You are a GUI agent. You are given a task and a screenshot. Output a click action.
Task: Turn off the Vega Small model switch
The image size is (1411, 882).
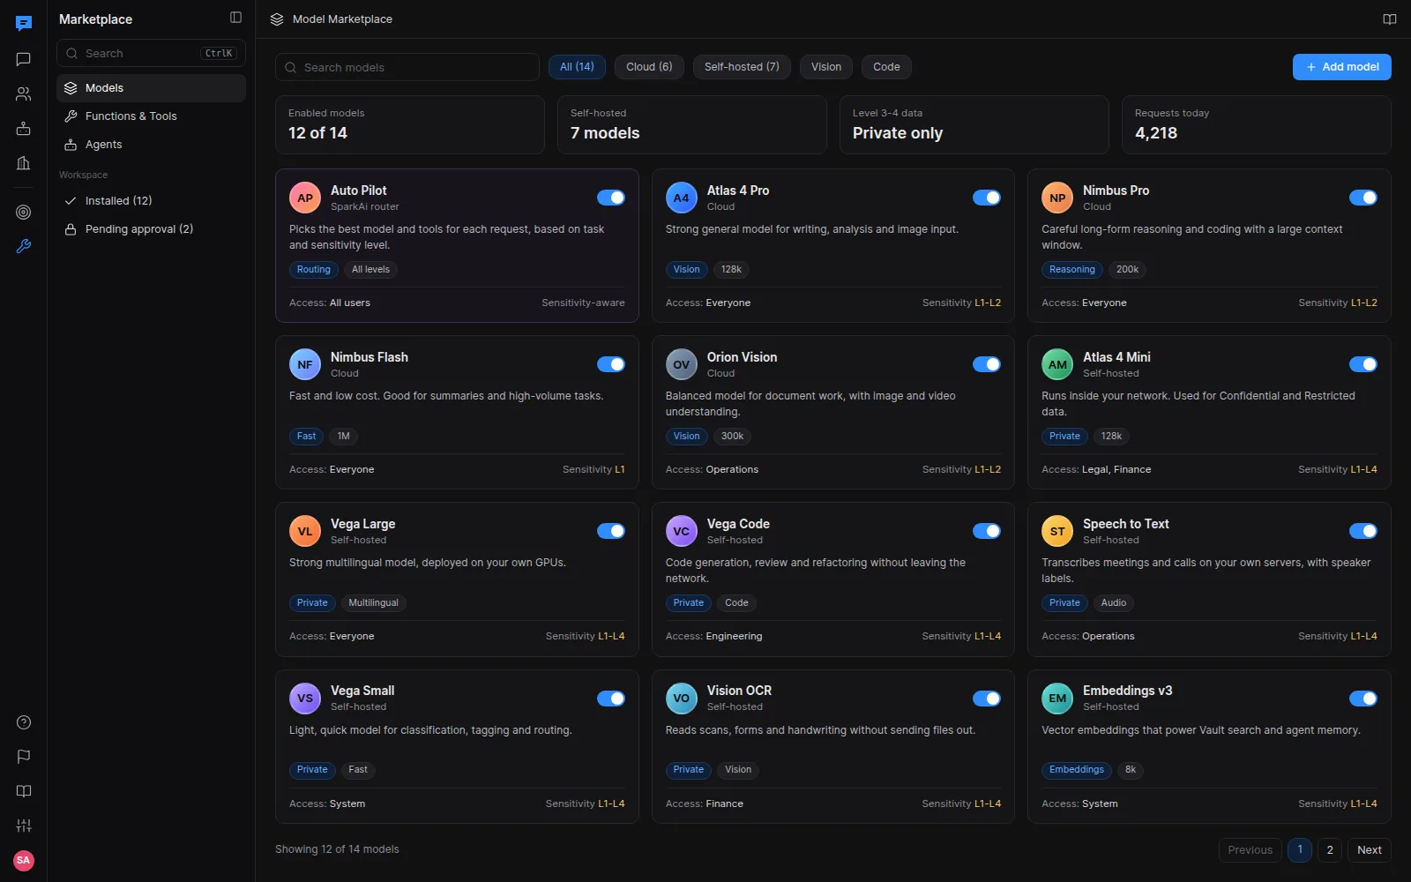click(611, 699)
